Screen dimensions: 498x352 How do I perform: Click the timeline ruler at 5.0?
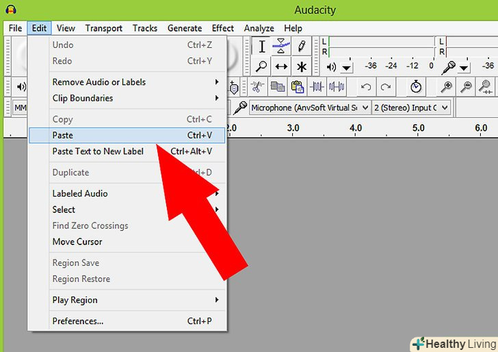pos(418,128)
